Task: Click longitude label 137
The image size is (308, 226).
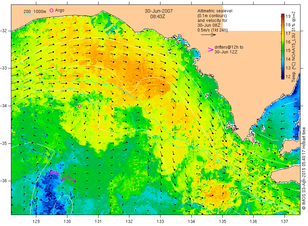Action: tap(284, 222)
